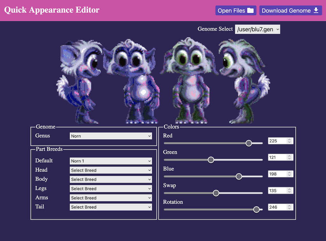Screen dimensions: 326x241
Task: Click the Swap slider knob
Action: (x=216, y=193)
